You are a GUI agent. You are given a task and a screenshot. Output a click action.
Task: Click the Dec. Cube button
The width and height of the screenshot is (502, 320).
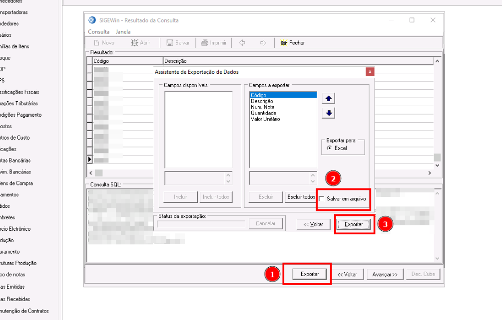click(x=423, y=274)
